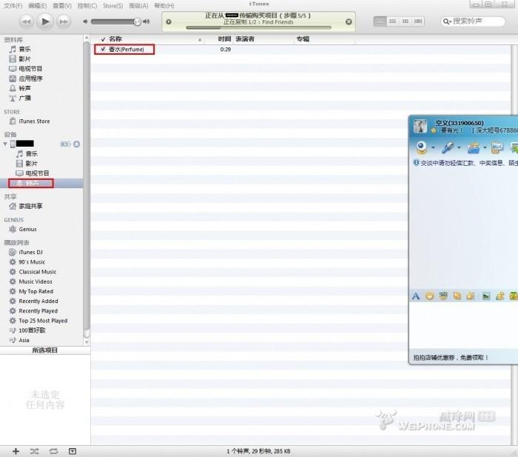Open the search magnifier dropdown

[x=447, y=21]
